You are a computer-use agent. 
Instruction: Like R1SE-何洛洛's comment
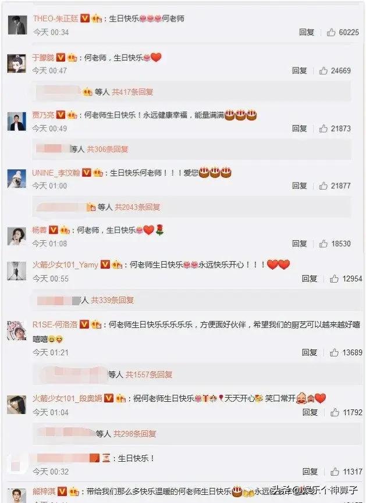pyautogui.click(x=334, y=352)
